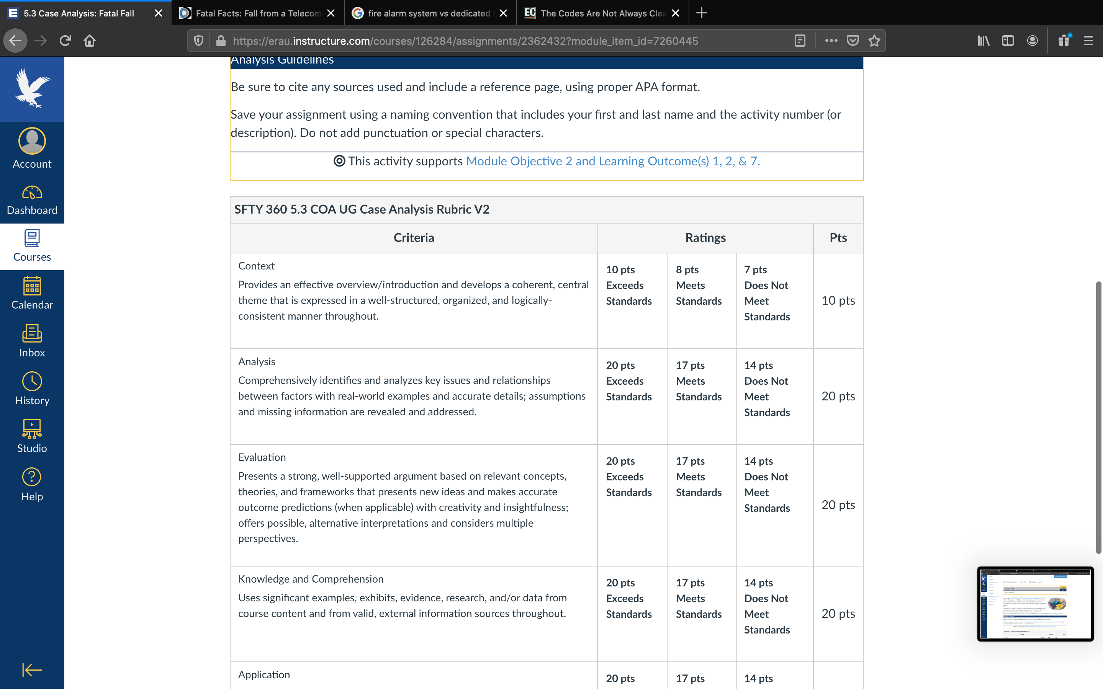Show tracking protection shield info
This screenshot has width=1103, height=689.
(x=199, y=41)
